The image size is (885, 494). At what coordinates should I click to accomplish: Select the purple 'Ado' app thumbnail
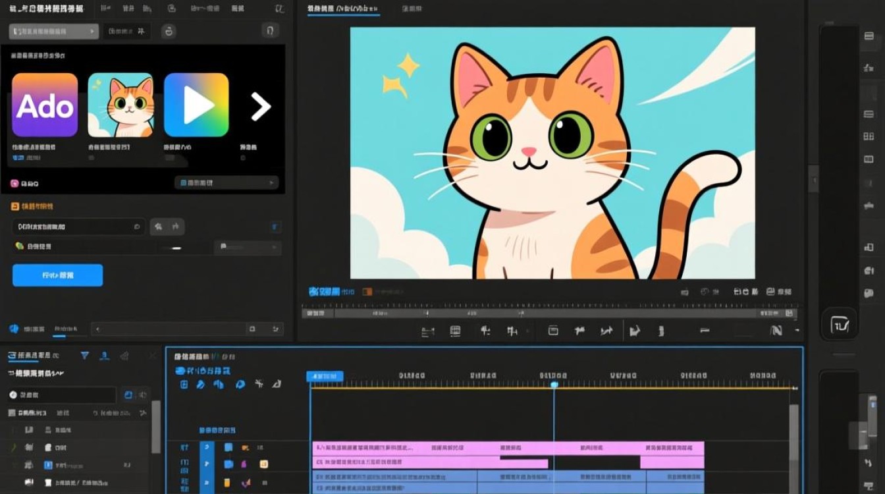[x=45, y=105]
